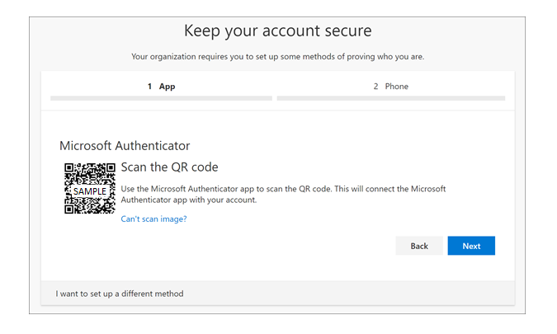Click the Authenticator app instructions paragraph

[283, 194]
